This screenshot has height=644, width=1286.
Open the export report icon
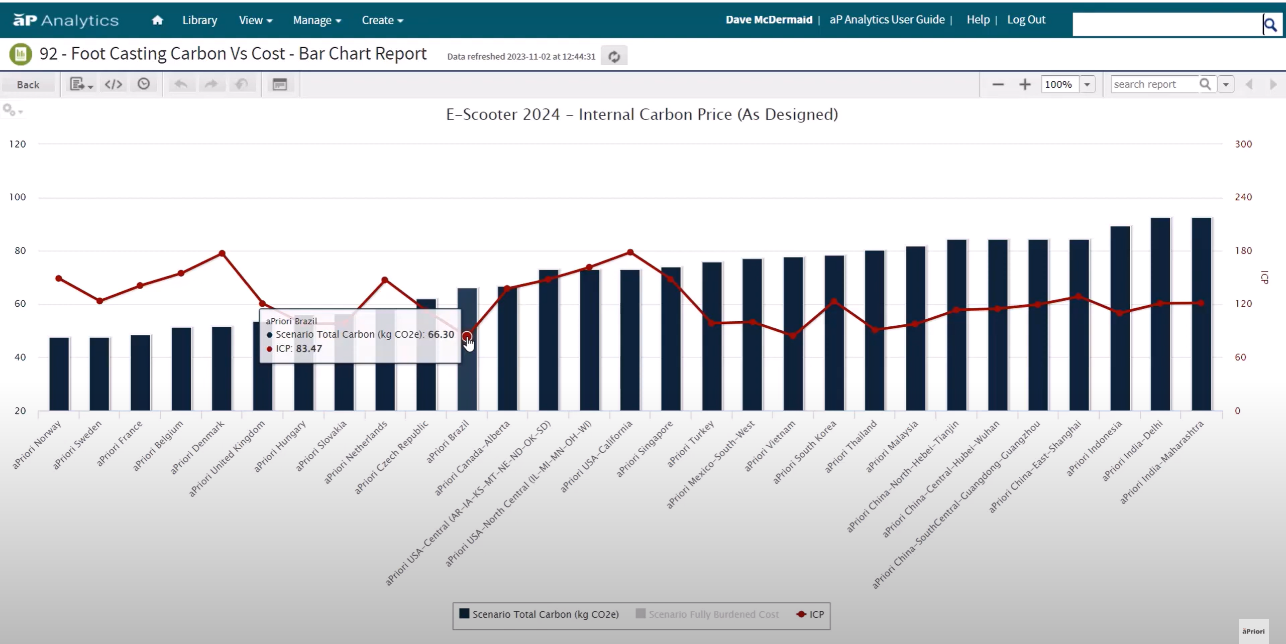[x=80, y=84]
